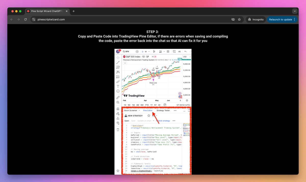Image resolution: width=306 pixels, height=182 pixels.
Task: Switch to the Strategy Tester tab
Action: pos(163,111)
